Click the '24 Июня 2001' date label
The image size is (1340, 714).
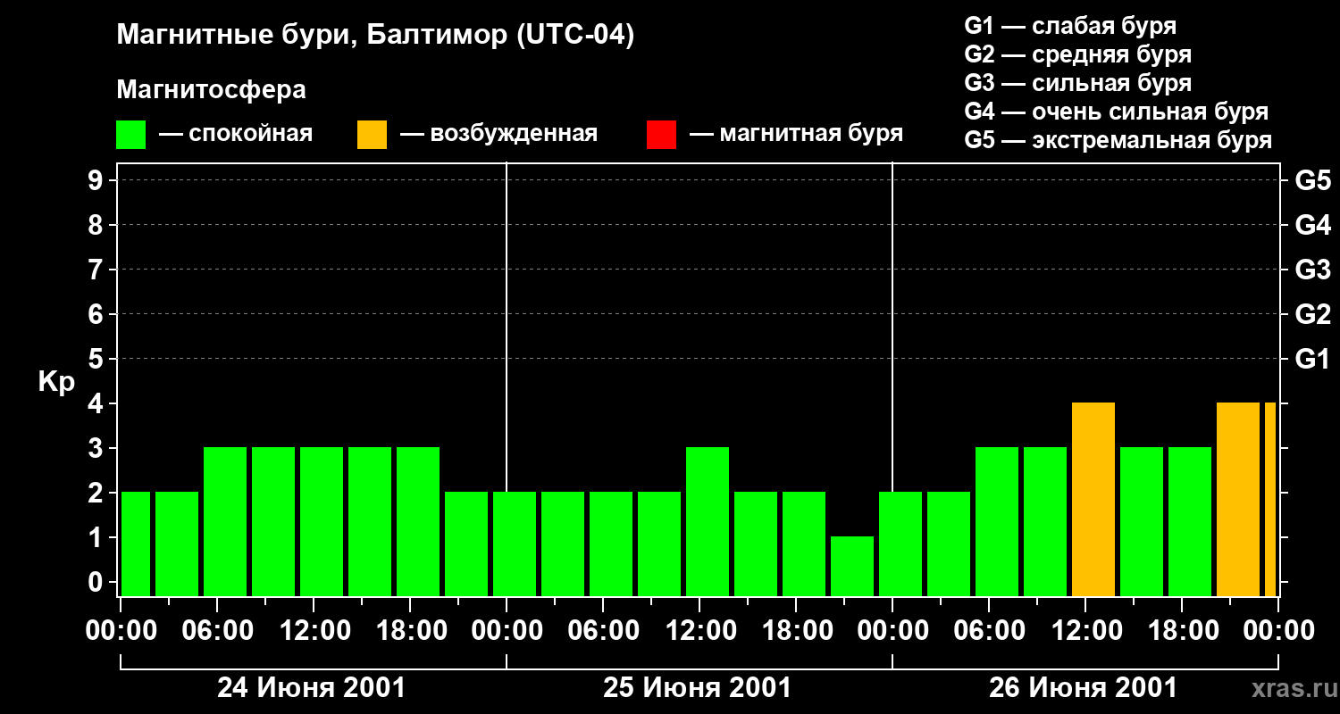pyautogui.click(x=312, y=688)
